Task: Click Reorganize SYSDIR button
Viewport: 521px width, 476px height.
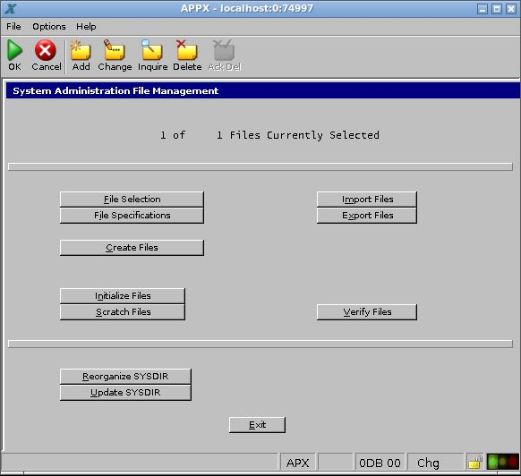Action: (x=125, y=377)
